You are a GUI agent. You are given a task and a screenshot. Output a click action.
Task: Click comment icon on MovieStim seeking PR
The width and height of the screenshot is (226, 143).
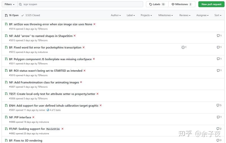218,129
